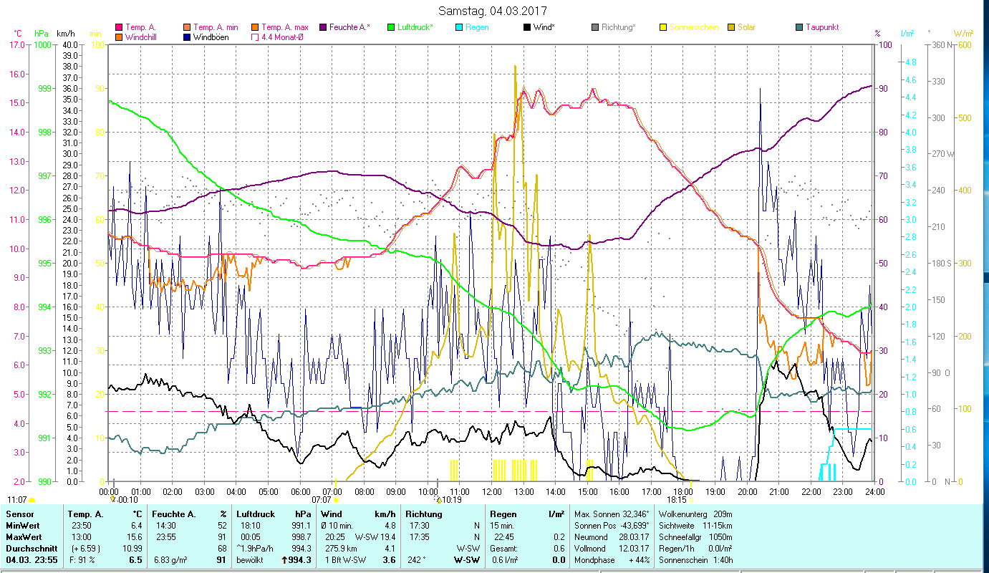
Task: Select the Sensor header in the table
Action: [19, 514]
